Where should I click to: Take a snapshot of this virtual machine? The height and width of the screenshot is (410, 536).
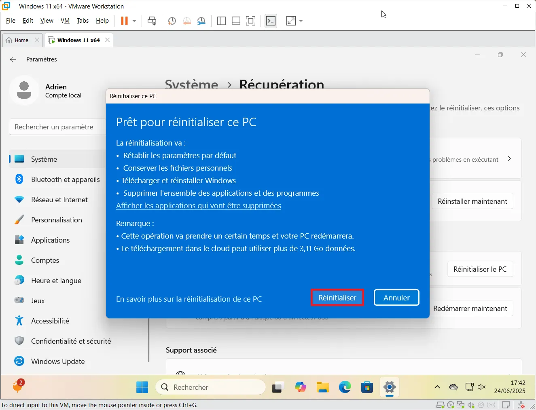172,21
